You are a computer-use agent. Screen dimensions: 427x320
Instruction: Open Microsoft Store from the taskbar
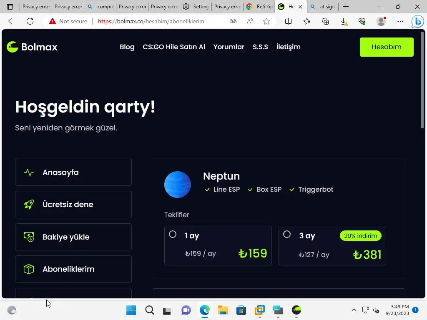(x=241, y=310)
